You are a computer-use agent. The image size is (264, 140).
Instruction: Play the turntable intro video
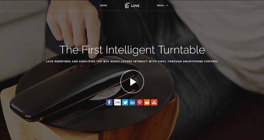coord(132,82)
